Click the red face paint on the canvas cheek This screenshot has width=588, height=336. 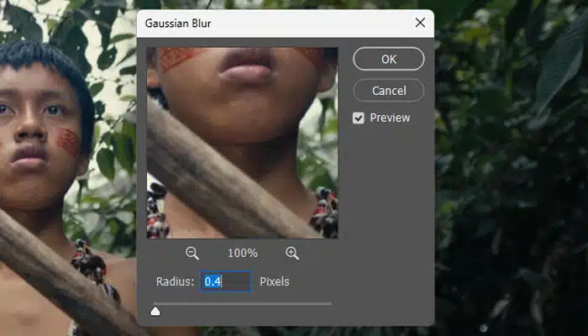68,142
